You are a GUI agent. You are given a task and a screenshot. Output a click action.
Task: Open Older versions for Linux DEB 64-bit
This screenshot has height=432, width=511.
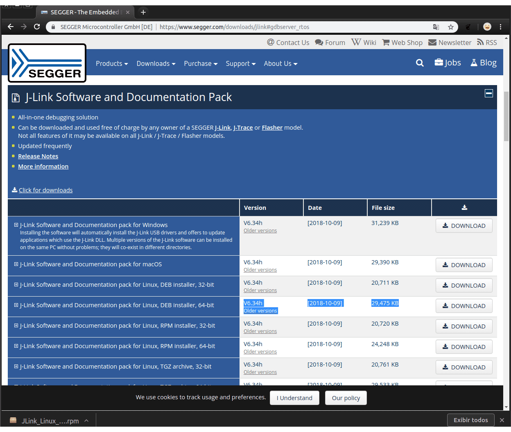(x=260, y=311)
